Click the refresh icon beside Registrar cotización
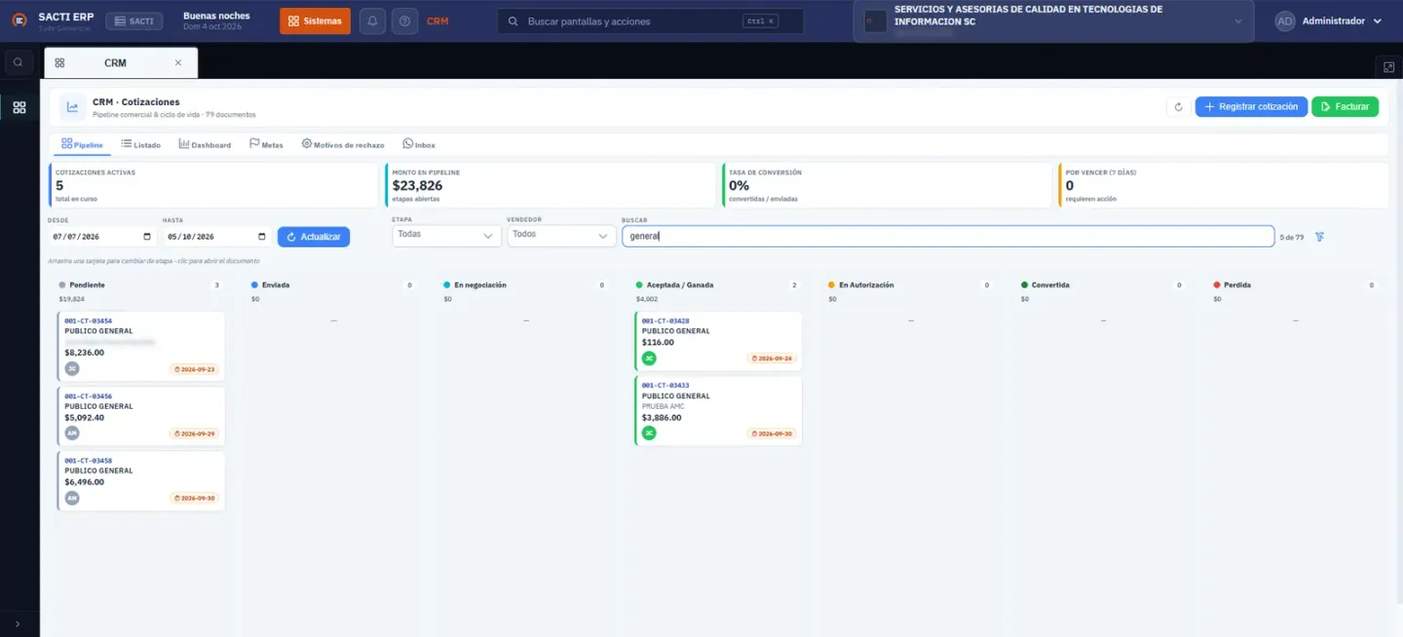The image size is (1403, 637). pyautogui.click(x=1179, y=107)
